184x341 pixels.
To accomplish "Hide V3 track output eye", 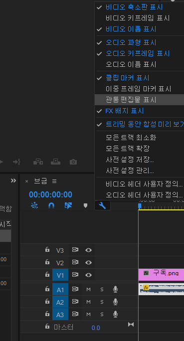I will [88, 250].
